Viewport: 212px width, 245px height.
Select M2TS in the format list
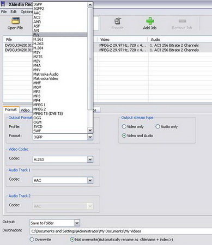click(60, 57)
